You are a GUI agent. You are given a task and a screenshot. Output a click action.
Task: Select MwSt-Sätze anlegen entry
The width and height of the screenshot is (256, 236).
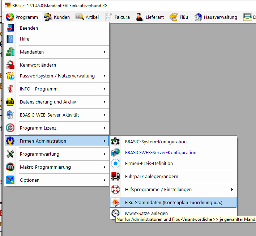pos(173,213)
